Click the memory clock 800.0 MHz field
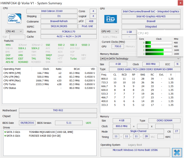184x158 pixels. click(x=122, y=126)
